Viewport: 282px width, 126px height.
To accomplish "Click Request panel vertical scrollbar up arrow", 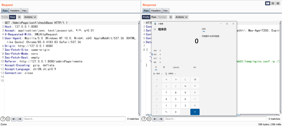I will [x=139, y=22].
